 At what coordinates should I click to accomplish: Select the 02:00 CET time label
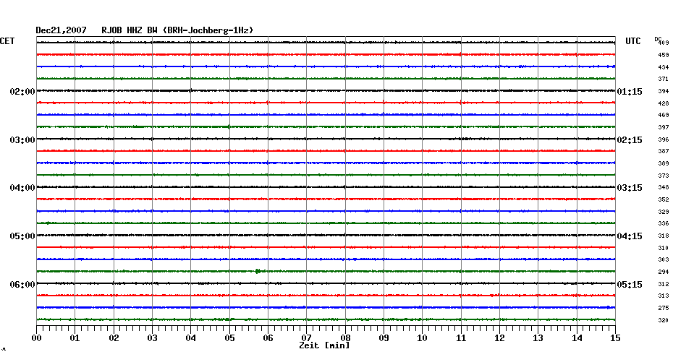click(22, 92)
